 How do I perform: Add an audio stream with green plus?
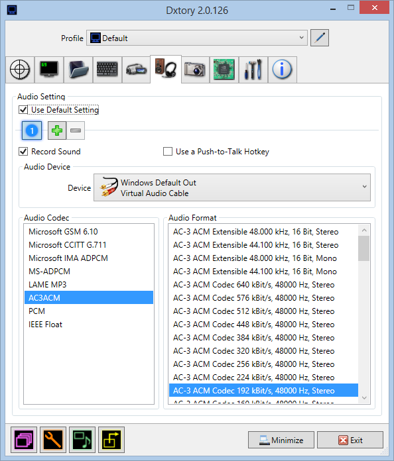[57, 130]
